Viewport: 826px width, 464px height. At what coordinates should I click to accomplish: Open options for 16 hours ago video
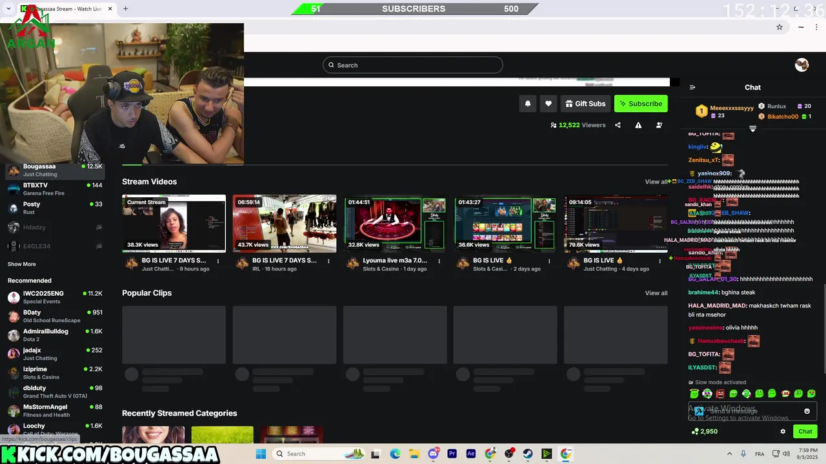(x=328, y=261)
